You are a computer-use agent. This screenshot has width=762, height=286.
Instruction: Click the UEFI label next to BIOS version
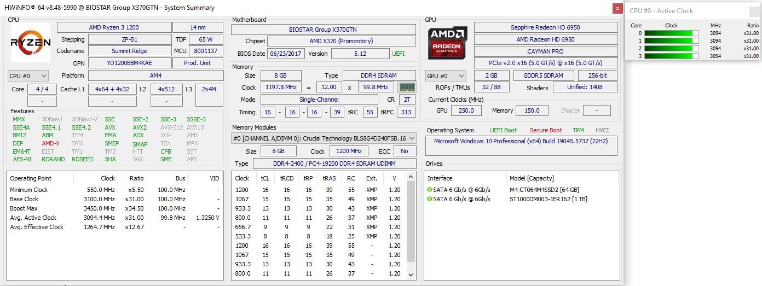pyautogui.click(x=399, y=54)
